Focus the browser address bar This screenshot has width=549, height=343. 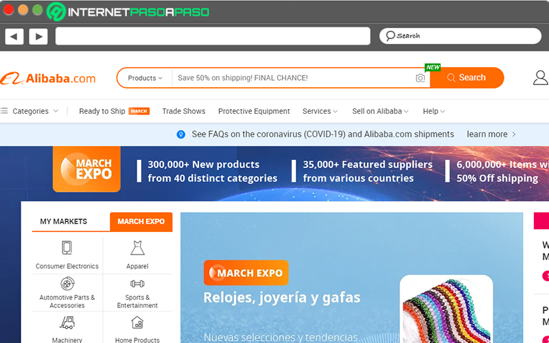click(213, 36)
